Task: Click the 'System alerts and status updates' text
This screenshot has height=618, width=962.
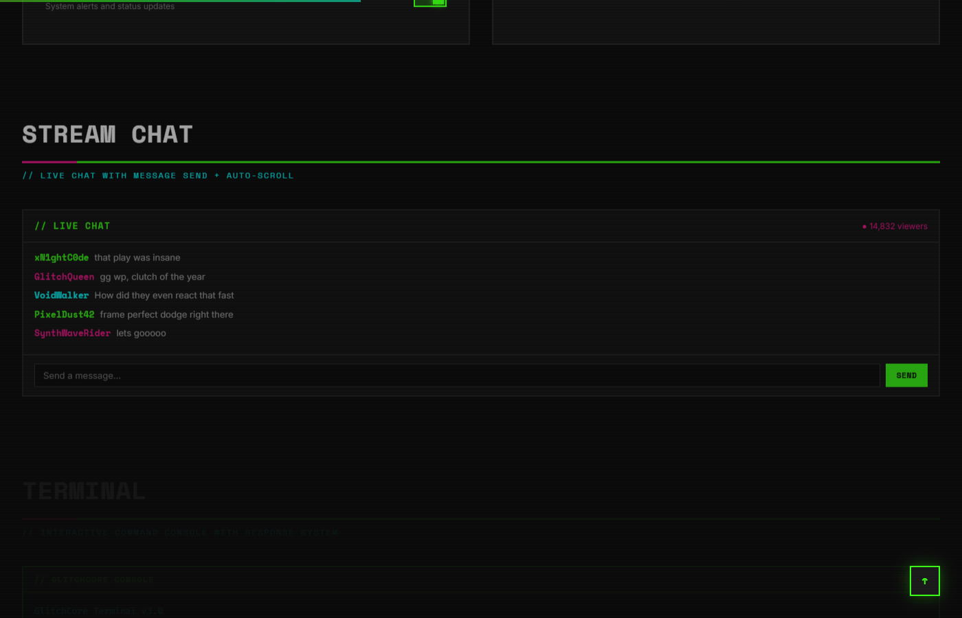Action: click(110, 6)
